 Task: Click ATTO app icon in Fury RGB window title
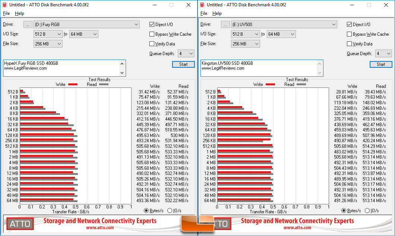click(x=4, y=5)
